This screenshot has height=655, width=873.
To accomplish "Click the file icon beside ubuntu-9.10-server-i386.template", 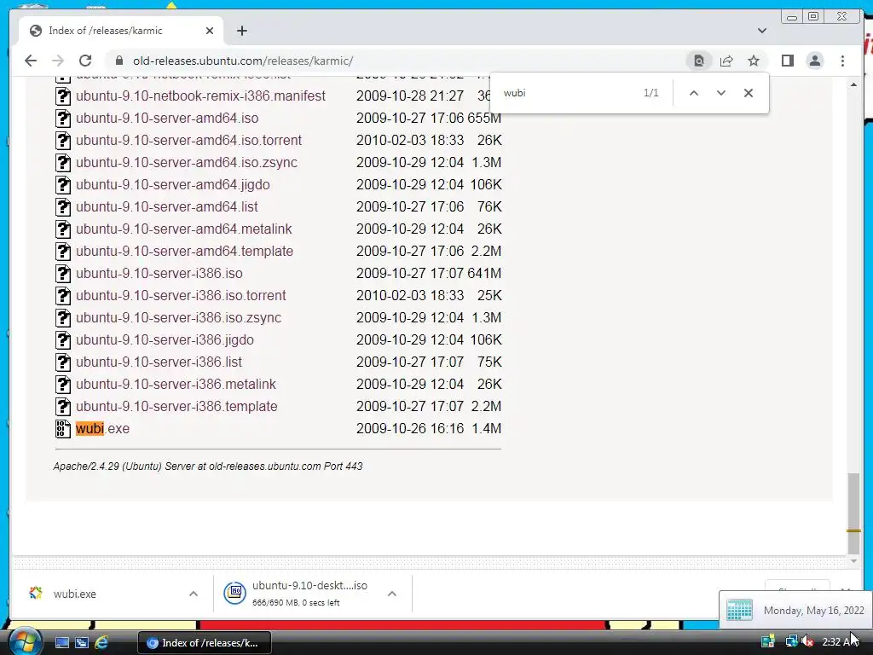I will [63, 407].
